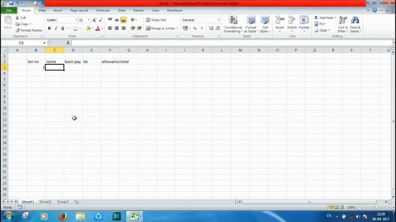This screenshot has width=396, height=222.
Task: Apply percent style format
Action: (x=195, y=28)
